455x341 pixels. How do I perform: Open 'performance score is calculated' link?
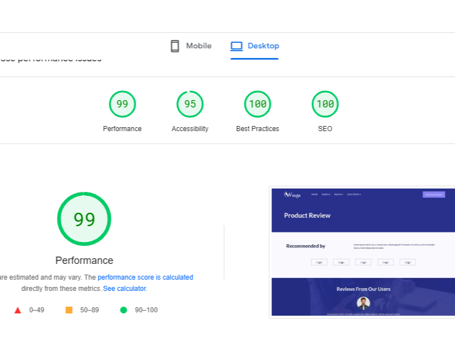click(145, 277)
